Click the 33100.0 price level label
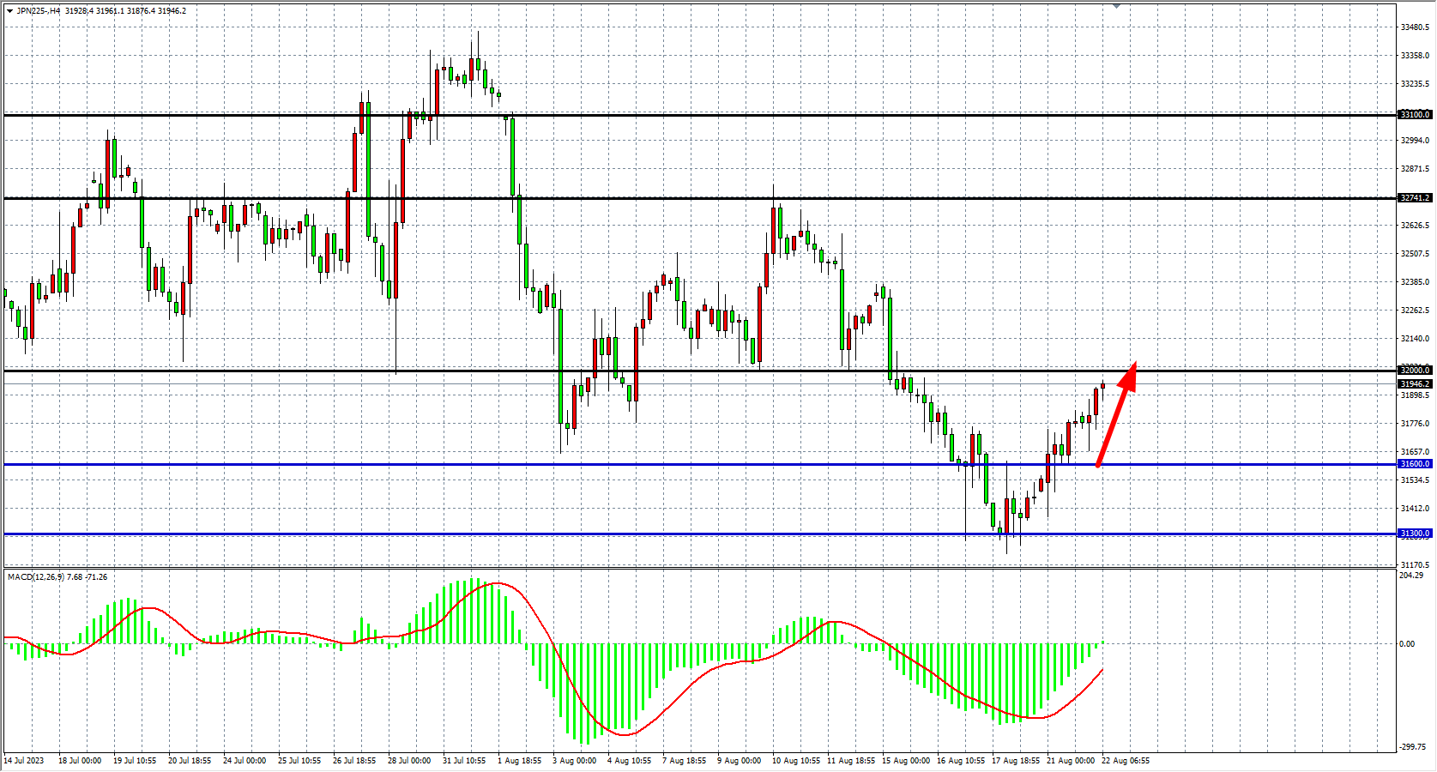 (1415, 115)
